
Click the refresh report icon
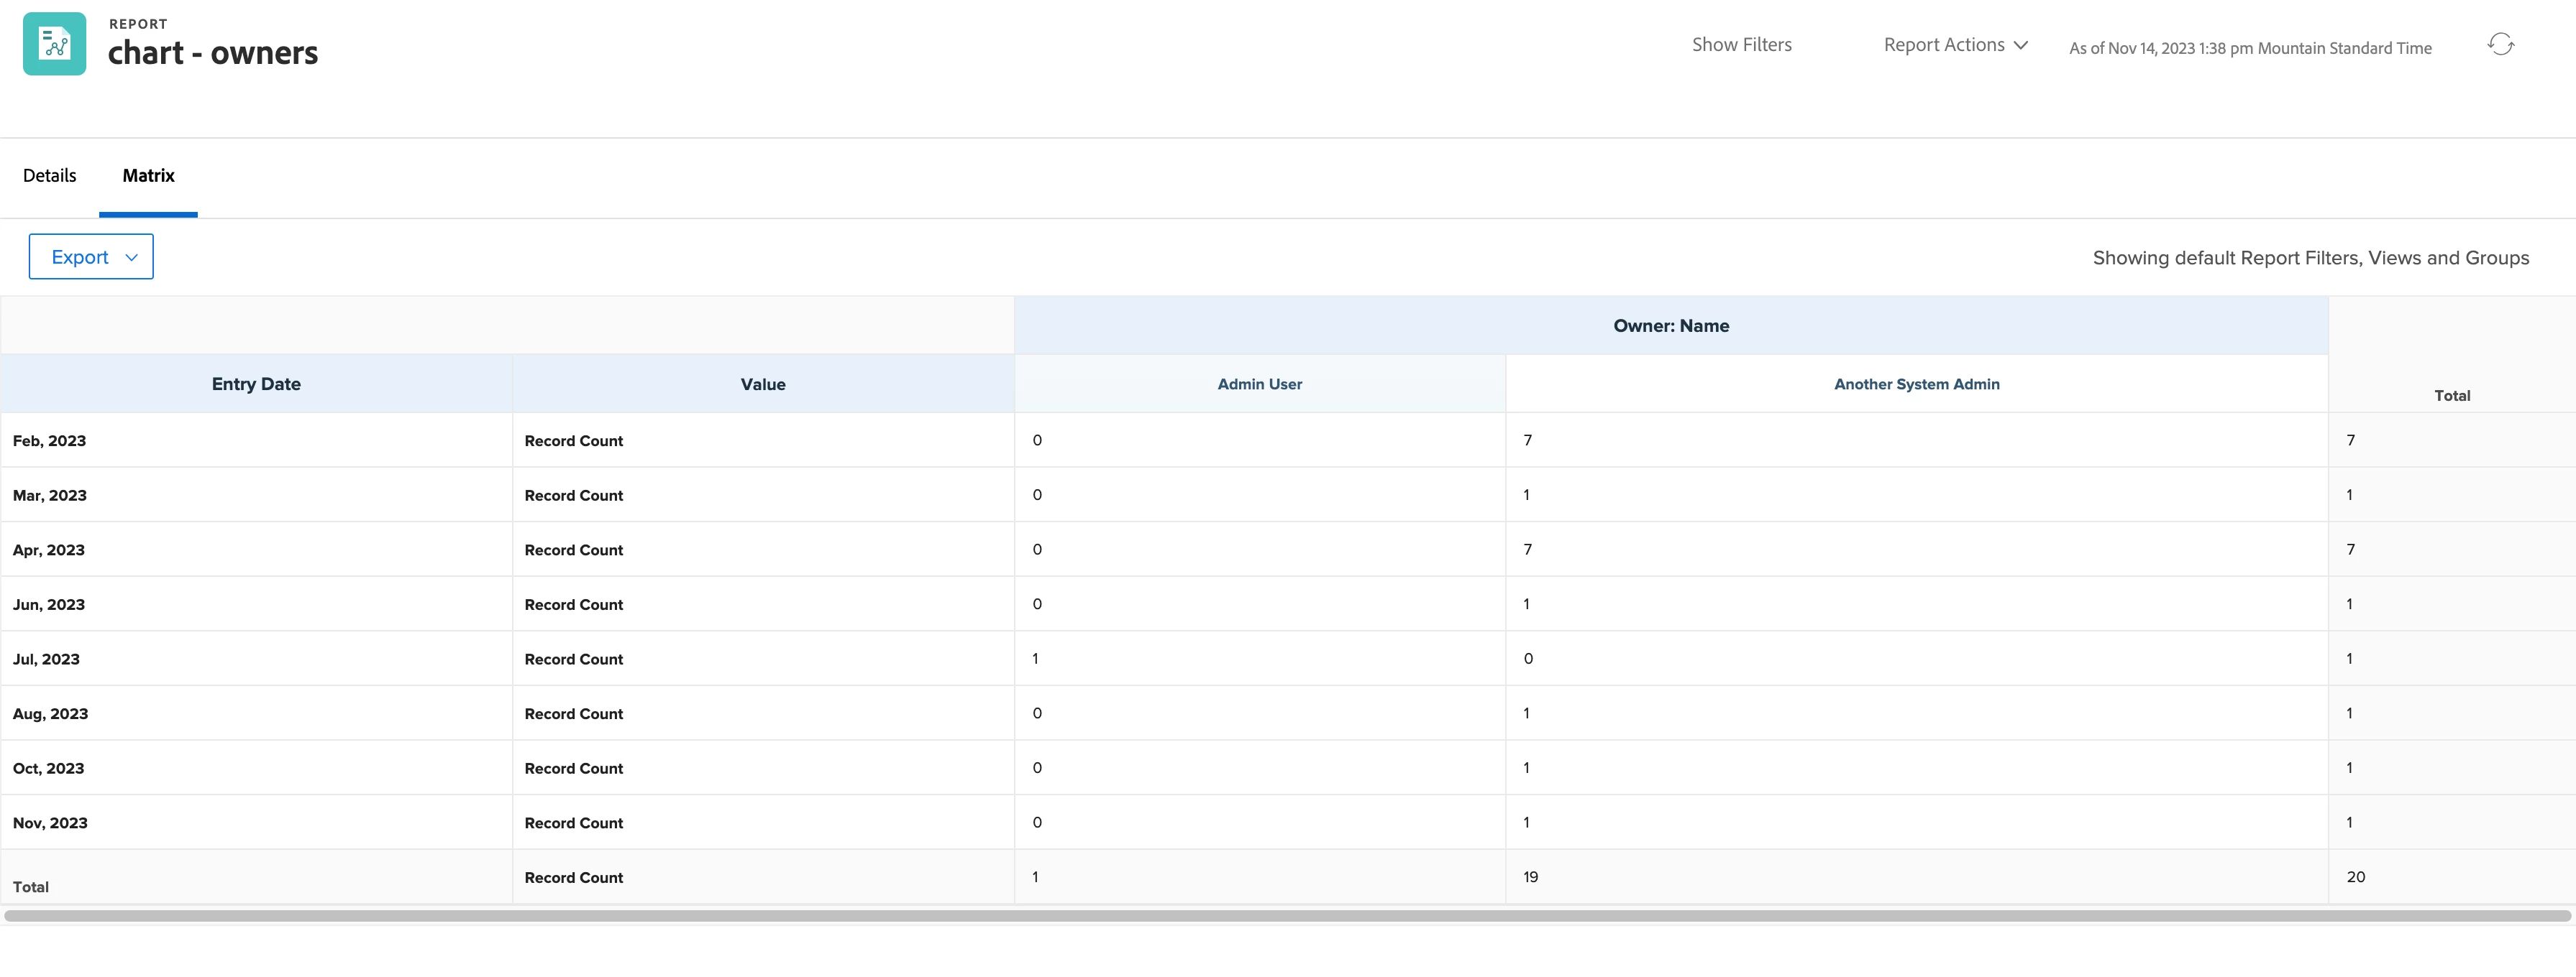pyautogui.click(x=2500, y=44)
